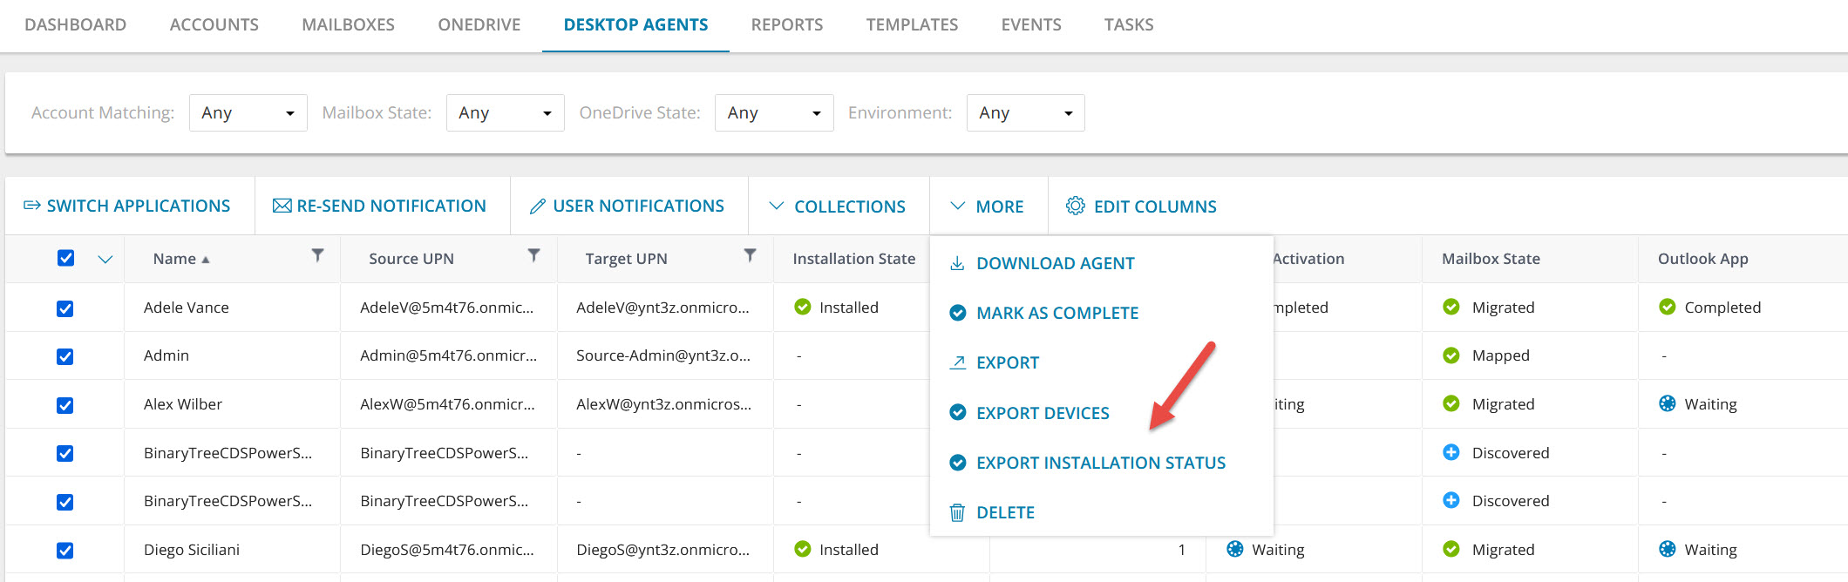Toggle the select-all header checkbox
The image size is (1848, 582).
point(65,258)
